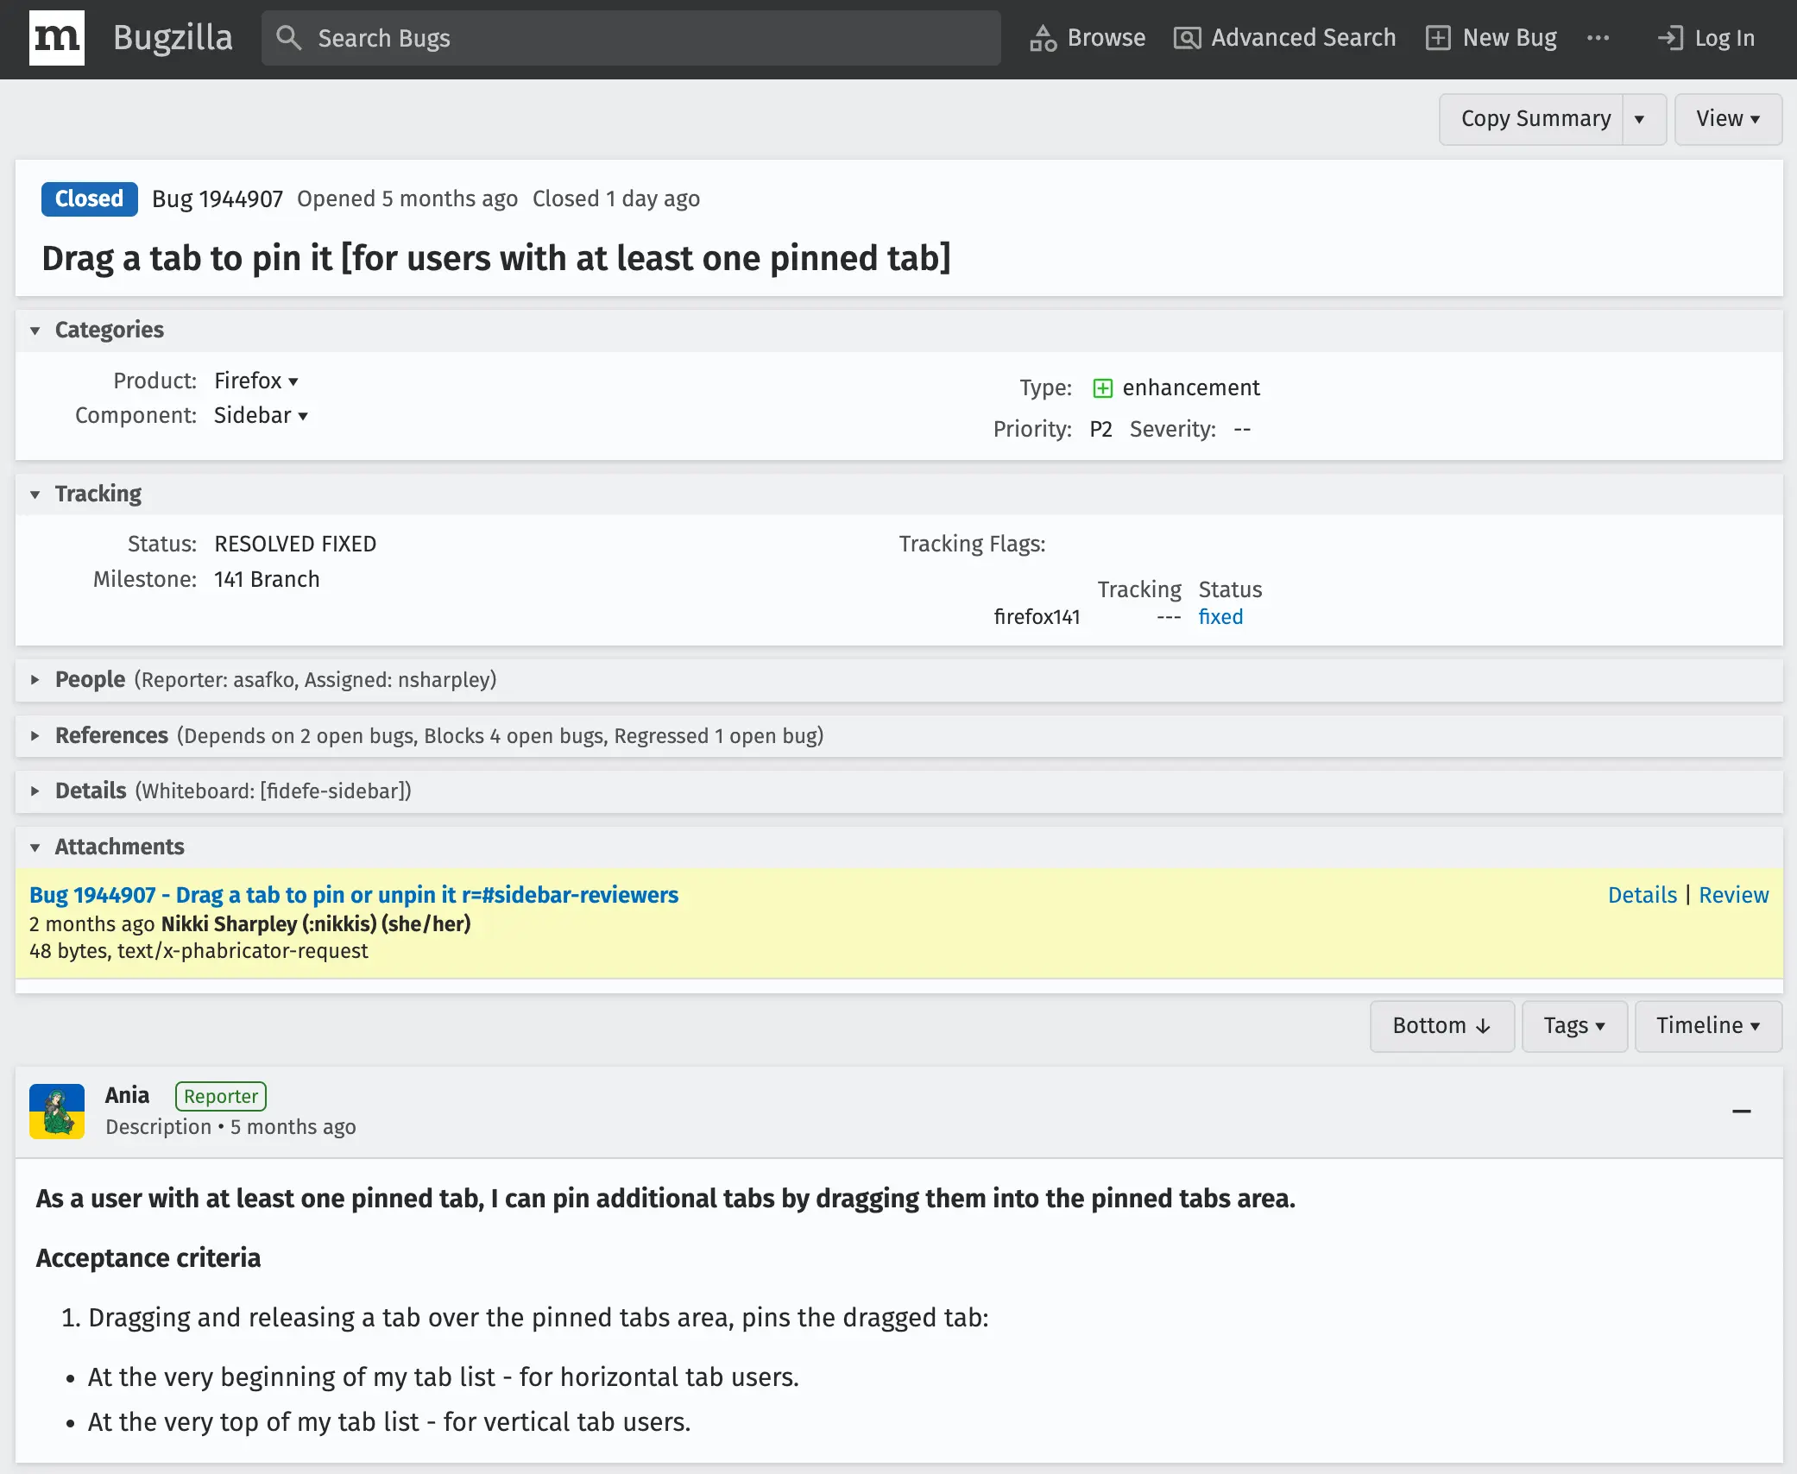Click the P2 priority value
The width and height of the screenshot is (1797, 1474).
pyautogui.click(x=1100, y=430)
